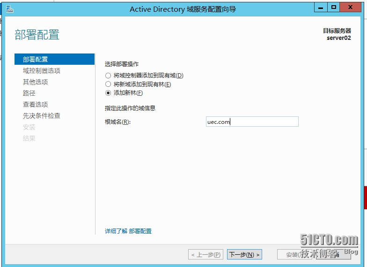The width and height of the screenshot is (367, 267).
Task: Click the 根域名 input field
Action: click(x=252, y=122)
